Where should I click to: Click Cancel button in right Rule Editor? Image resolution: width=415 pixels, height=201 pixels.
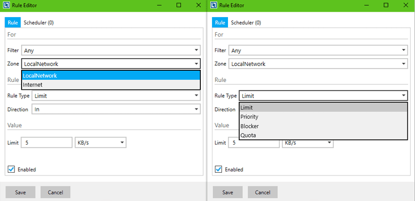pos(262,192)
